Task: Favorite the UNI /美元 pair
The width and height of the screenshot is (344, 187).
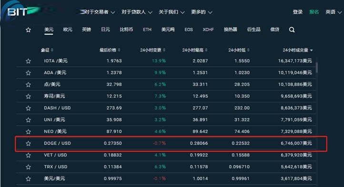Action: point(28,120)
